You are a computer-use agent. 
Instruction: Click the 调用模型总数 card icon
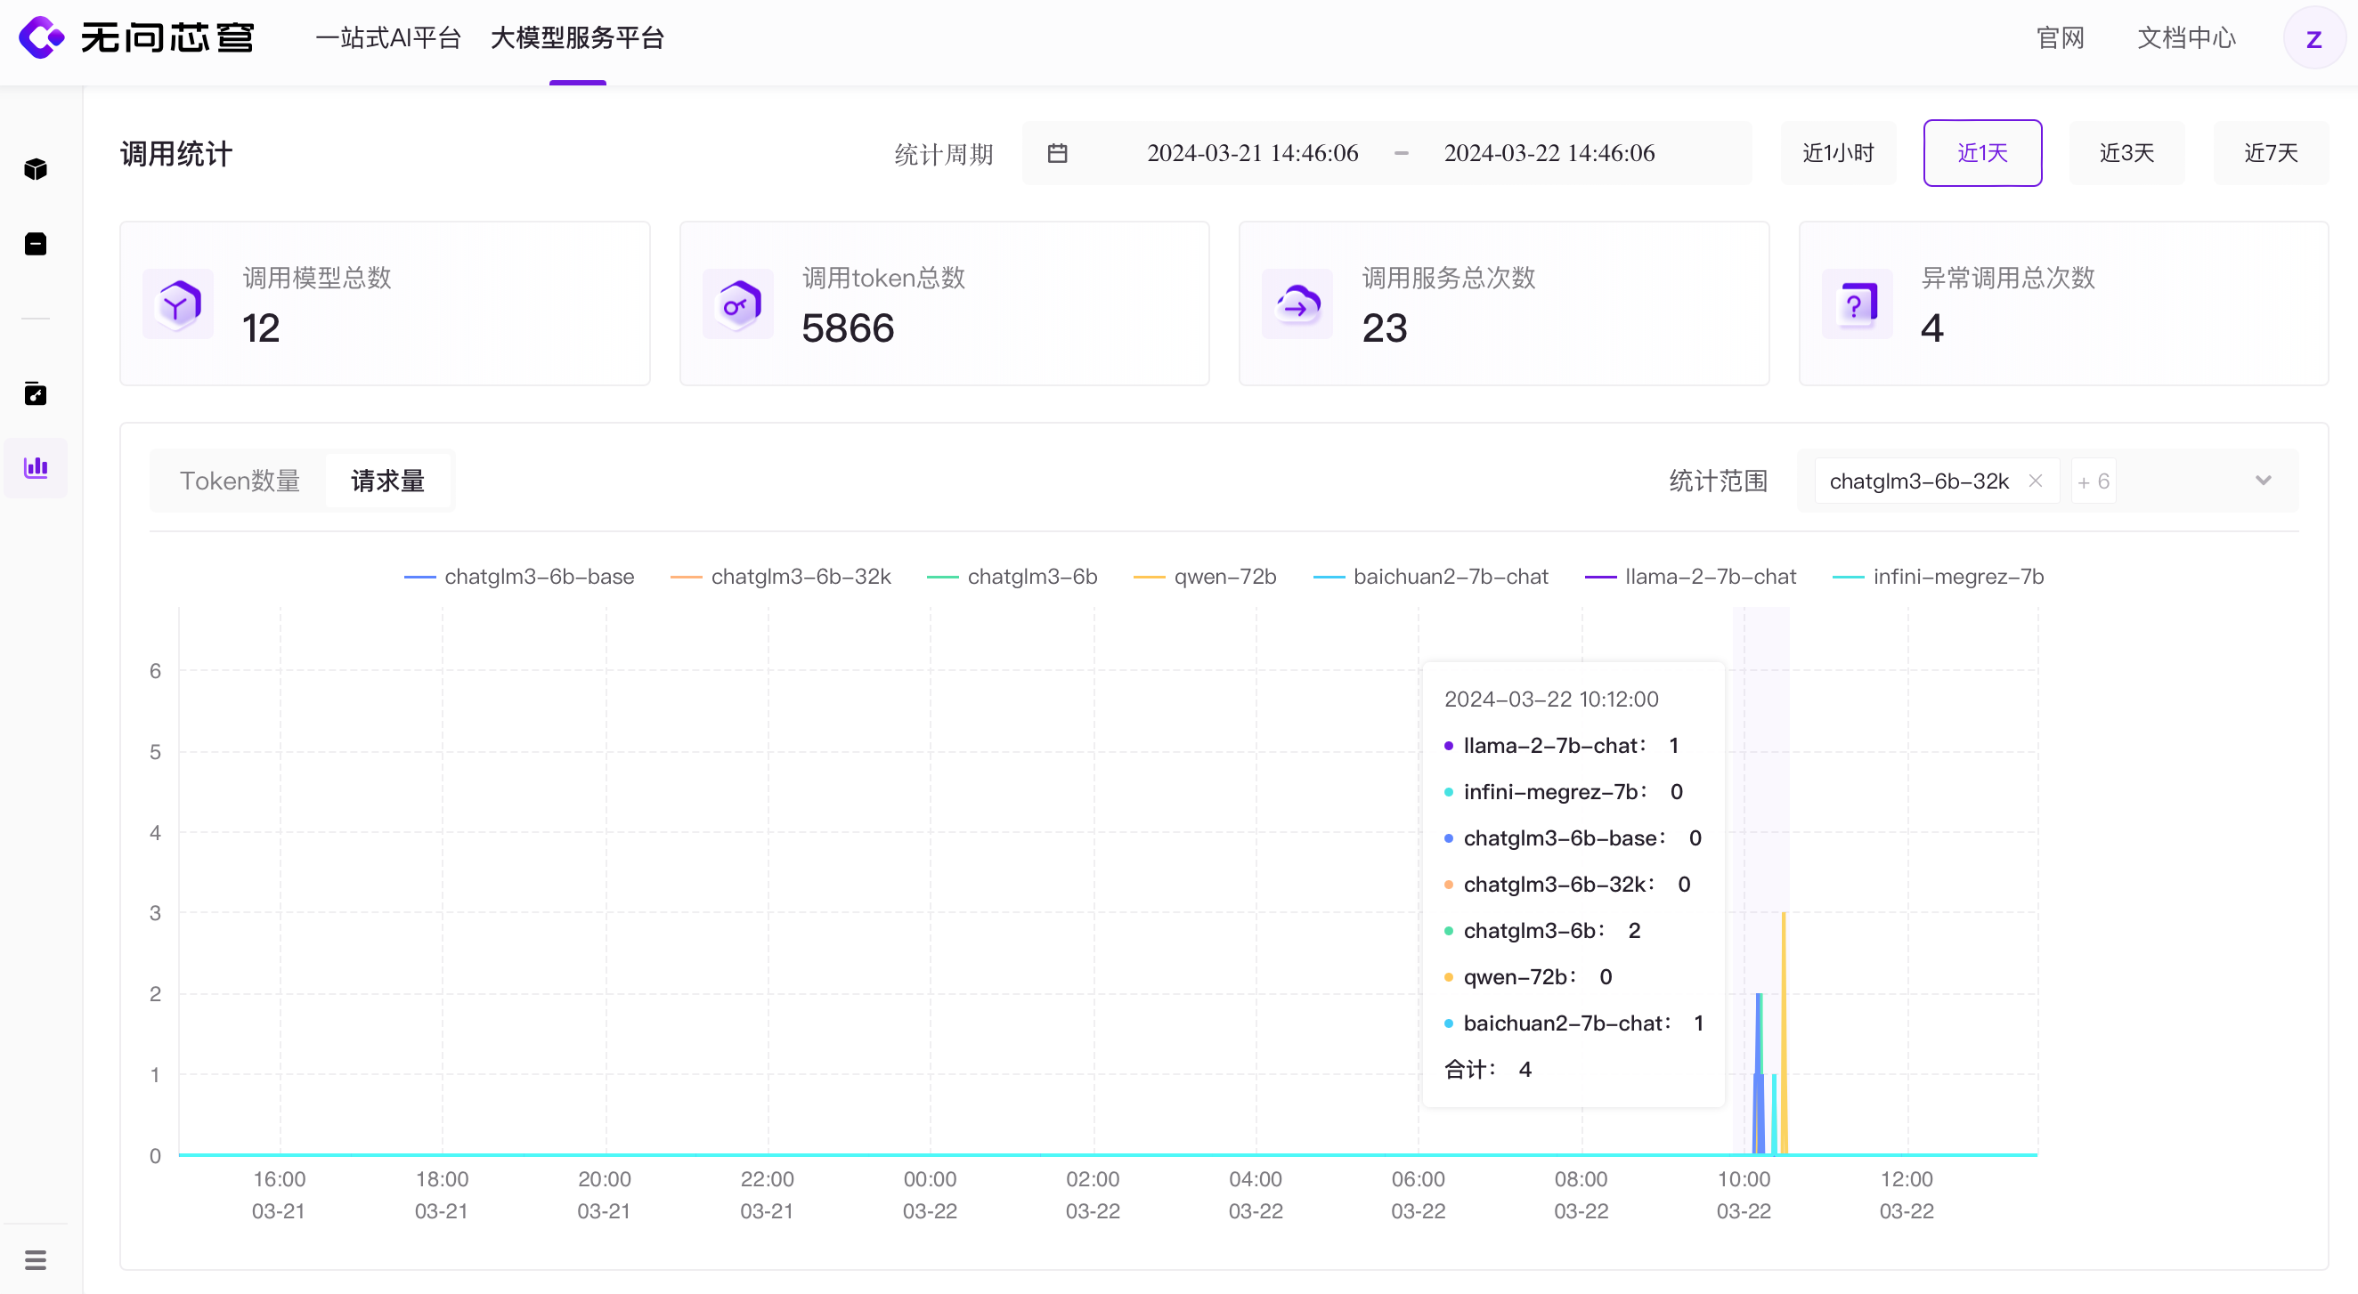pyautogui.click(x=178, y=303)
